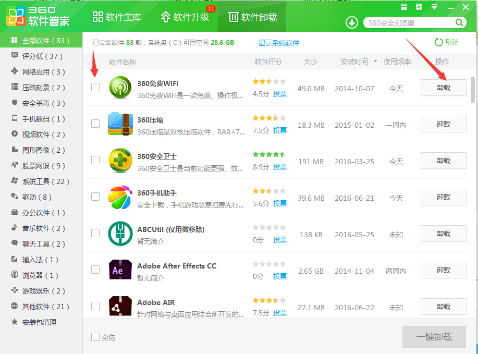Image resolution: width=478 pixels, height=354 pixels.
Task: Select 安全杀毒 (3) category in sidebar
Action: (41, 103)
